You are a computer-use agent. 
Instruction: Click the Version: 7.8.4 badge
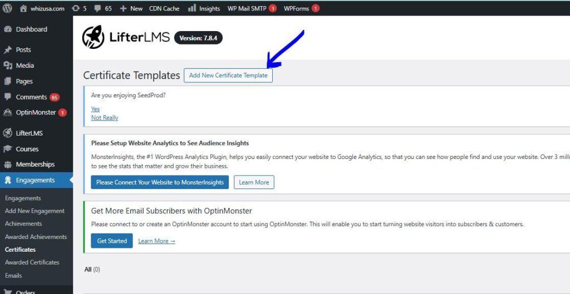tap(199, 38)
